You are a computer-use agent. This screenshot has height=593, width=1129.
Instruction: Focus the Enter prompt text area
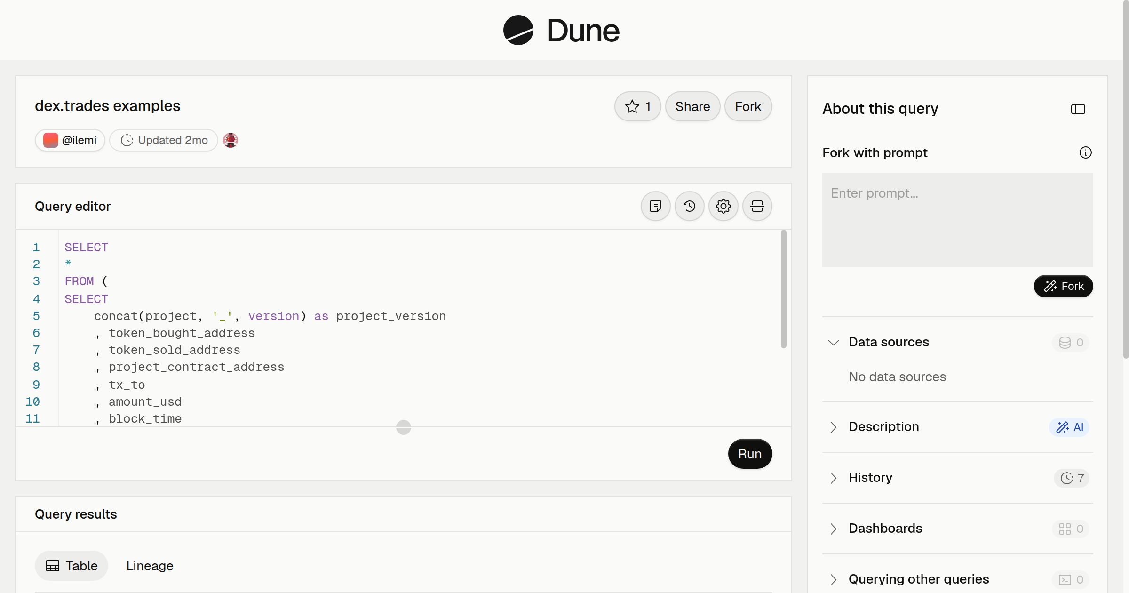(957, 220)
